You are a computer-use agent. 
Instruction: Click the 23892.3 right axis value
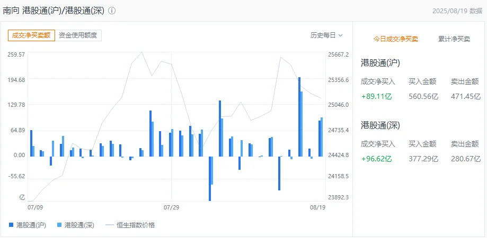point(338,197)
